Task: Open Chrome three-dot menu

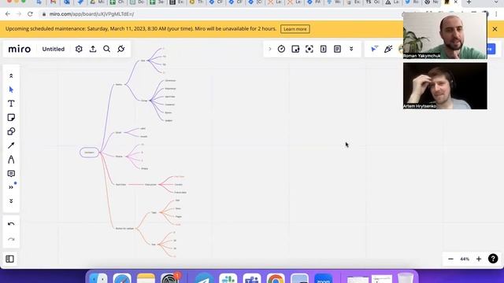Action: pyautogui.click(x=497, y=14)
